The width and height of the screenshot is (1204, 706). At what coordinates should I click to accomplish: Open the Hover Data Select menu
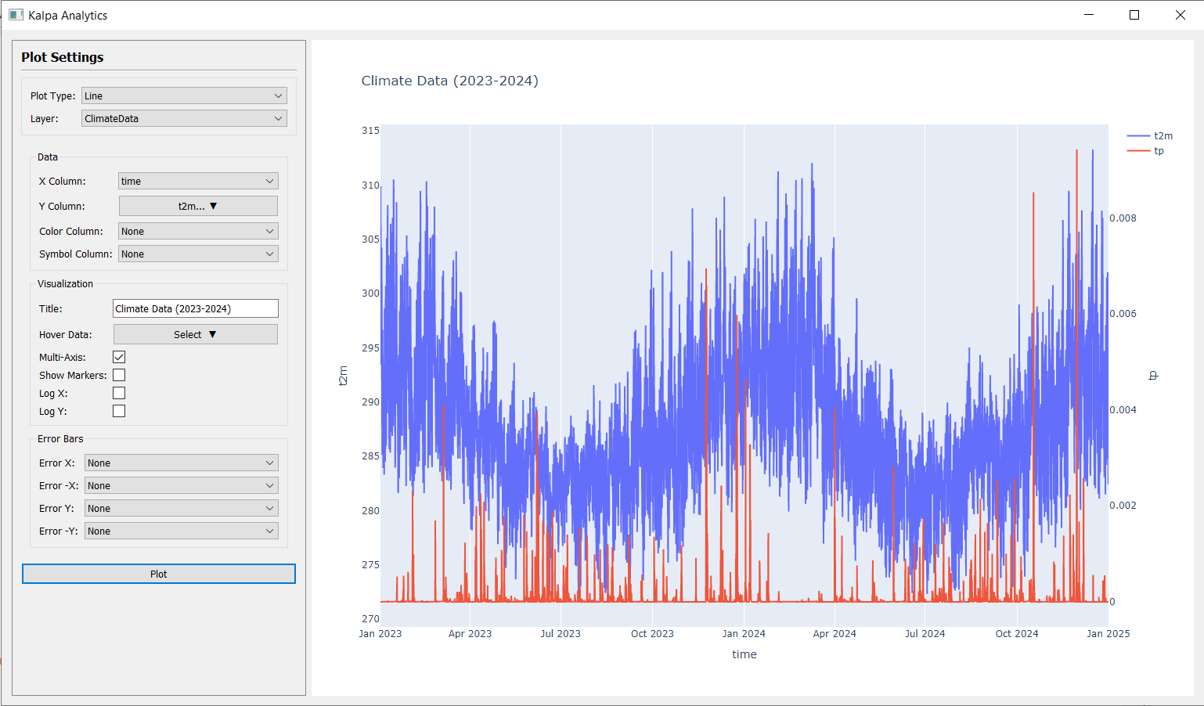coord(196,334)
